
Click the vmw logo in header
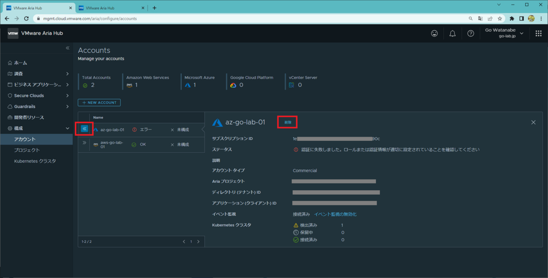click(13, 33)
